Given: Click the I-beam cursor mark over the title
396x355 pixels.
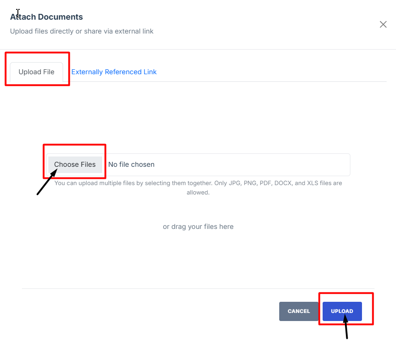Looking at the screenshot, I should tap(18, 13).
